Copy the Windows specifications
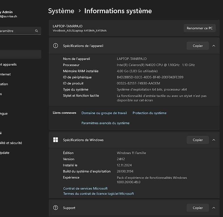Viewport: 223px width, 217px height. 198,140
